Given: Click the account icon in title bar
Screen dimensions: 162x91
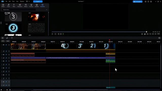Looking at the screenshot, I should point(151,2).
